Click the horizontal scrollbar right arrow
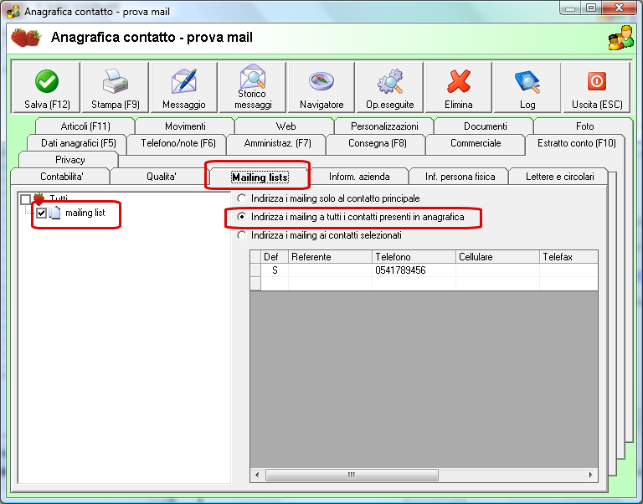 coord(590,475)
